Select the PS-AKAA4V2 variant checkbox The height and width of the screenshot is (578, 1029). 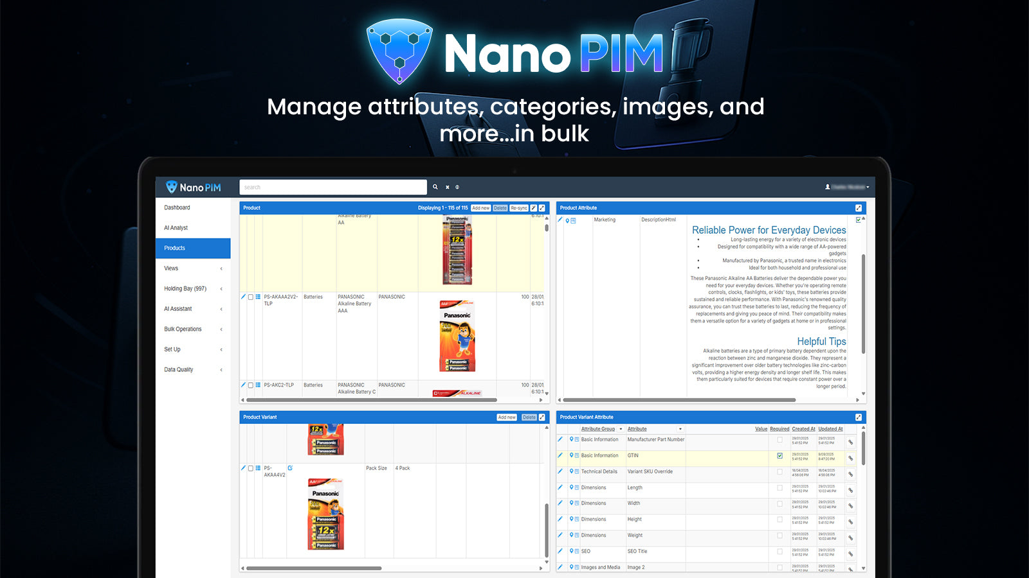point(251,468)
